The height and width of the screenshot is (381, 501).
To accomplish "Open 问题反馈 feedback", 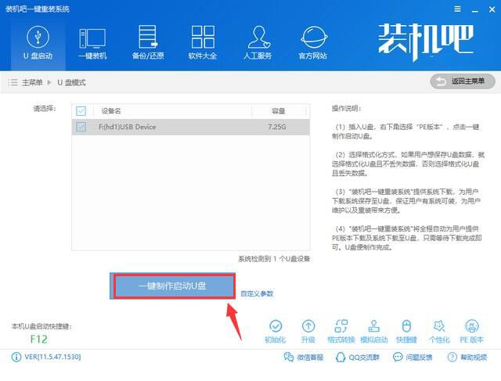I will 413,357.
